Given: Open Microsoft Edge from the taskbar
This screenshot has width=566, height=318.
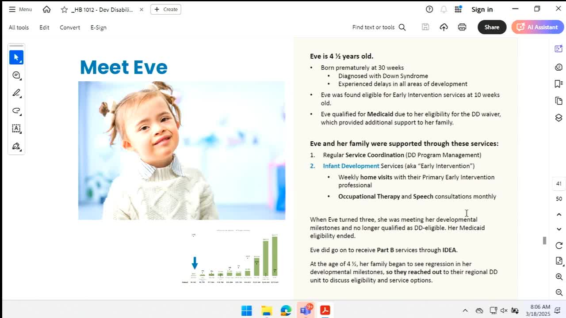Looking at the screenshot, I should 286,310.
